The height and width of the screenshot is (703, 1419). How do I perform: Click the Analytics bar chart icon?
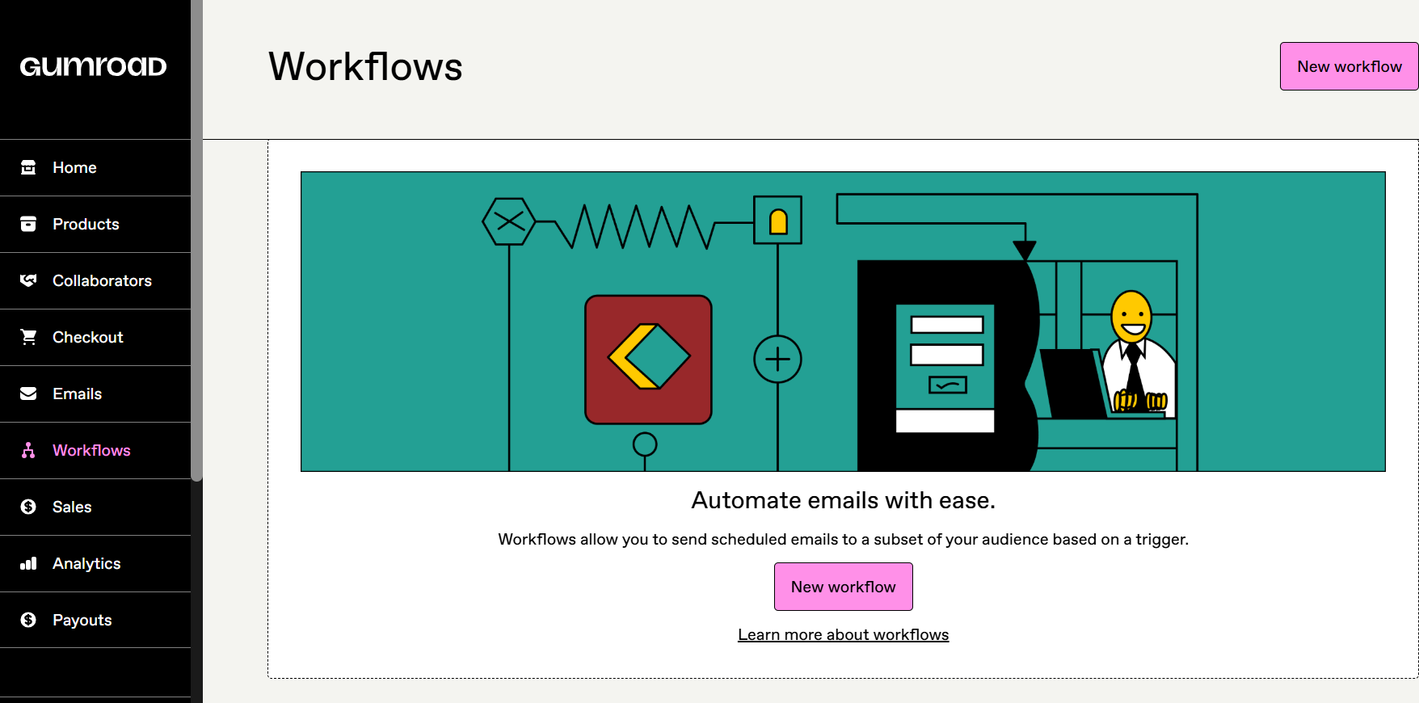point(28,563)
